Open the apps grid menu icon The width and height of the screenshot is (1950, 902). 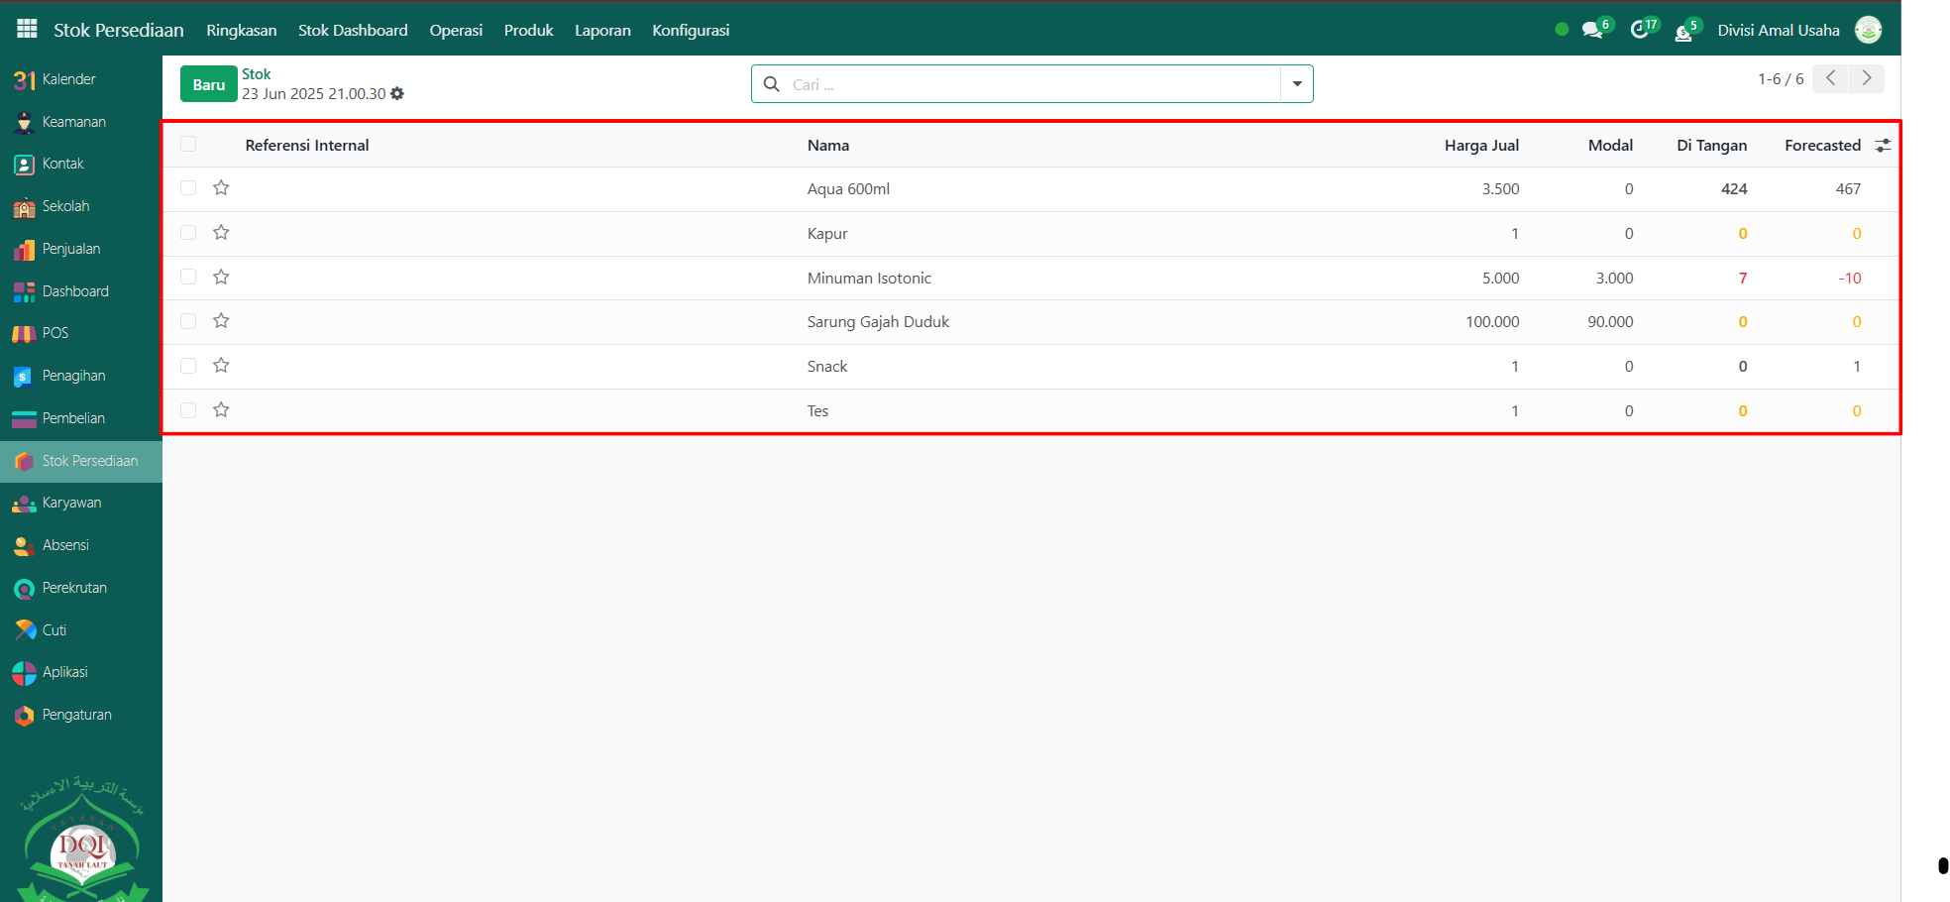click(x=27, y=29)
